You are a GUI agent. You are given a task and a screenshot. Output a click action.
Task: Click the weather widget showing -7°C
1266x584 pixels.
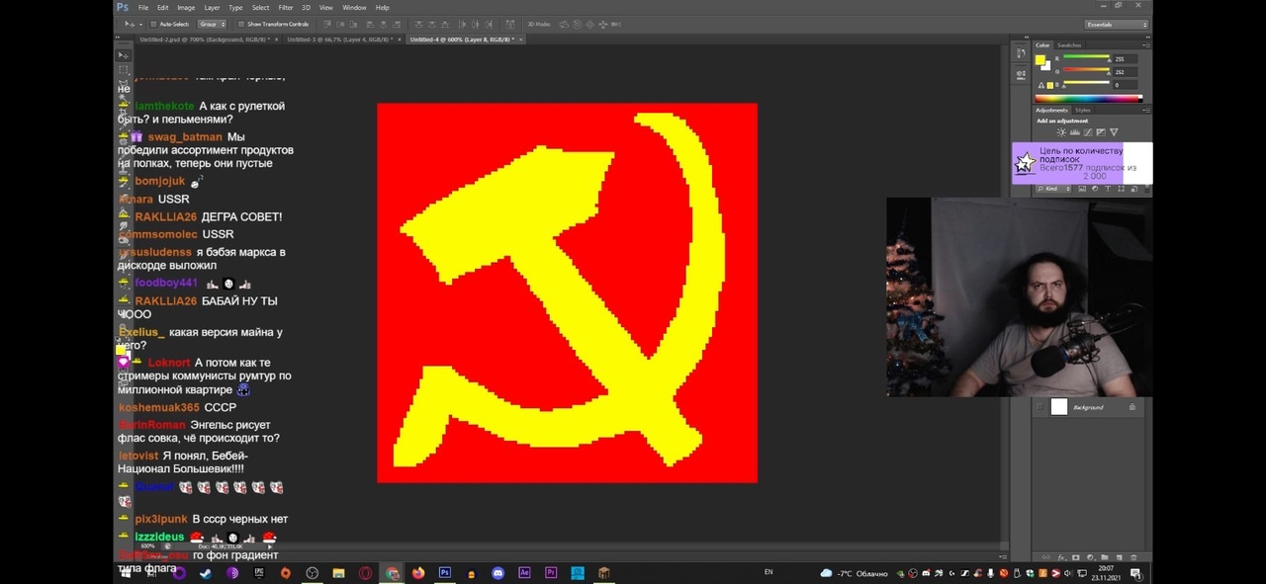(x=856, y=573)
